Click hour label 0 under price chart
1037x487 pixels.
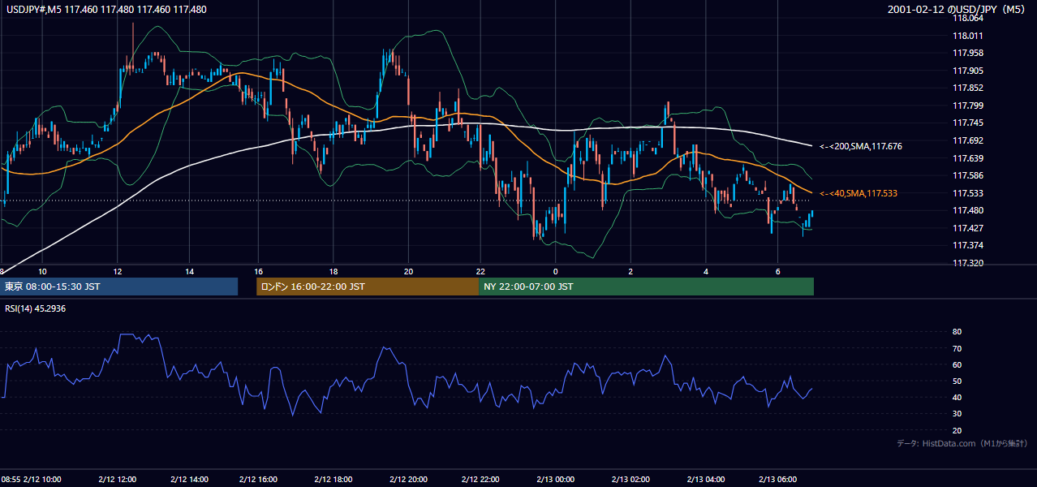click(555, 271)
